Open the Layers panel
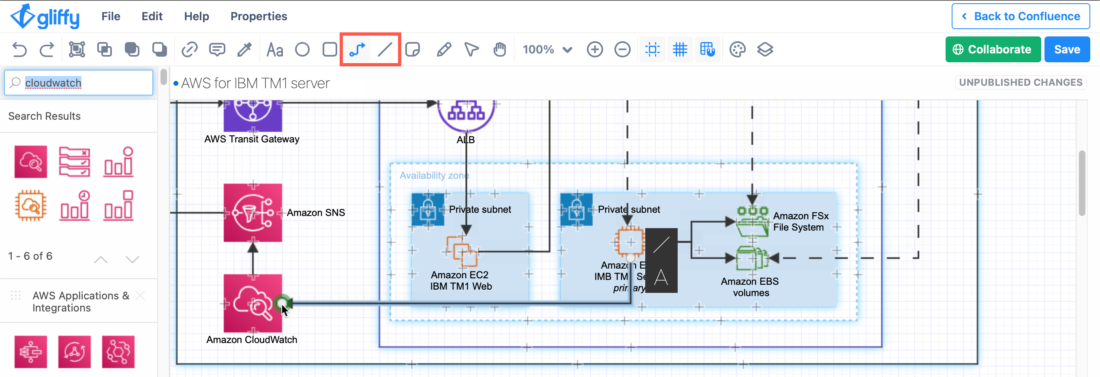The height and width of the screenshot is (377, 1100). coord(765,49)
